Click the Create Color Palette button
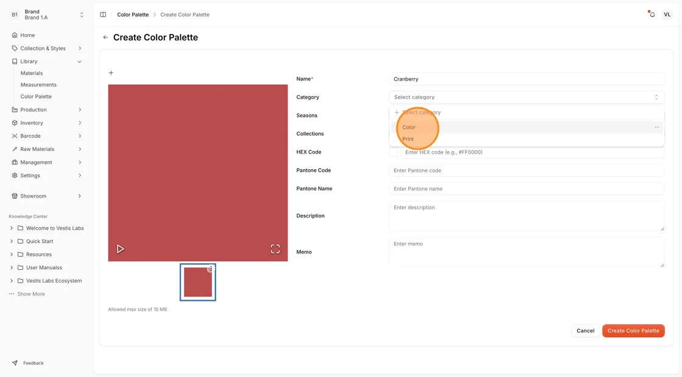682x377 pixels. tap(633, 331)
